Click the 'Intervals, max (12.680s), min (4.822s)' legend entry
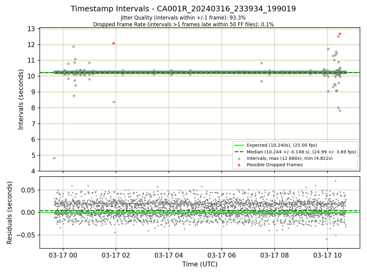Viewport: 367px width, 275px height. 290,158
